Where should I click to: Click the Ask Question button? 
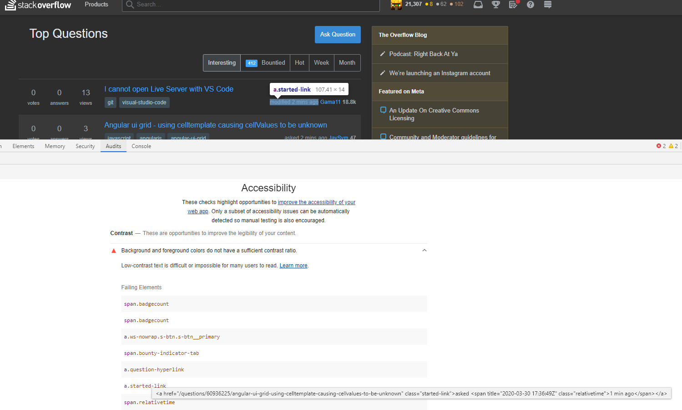point(338,35)
